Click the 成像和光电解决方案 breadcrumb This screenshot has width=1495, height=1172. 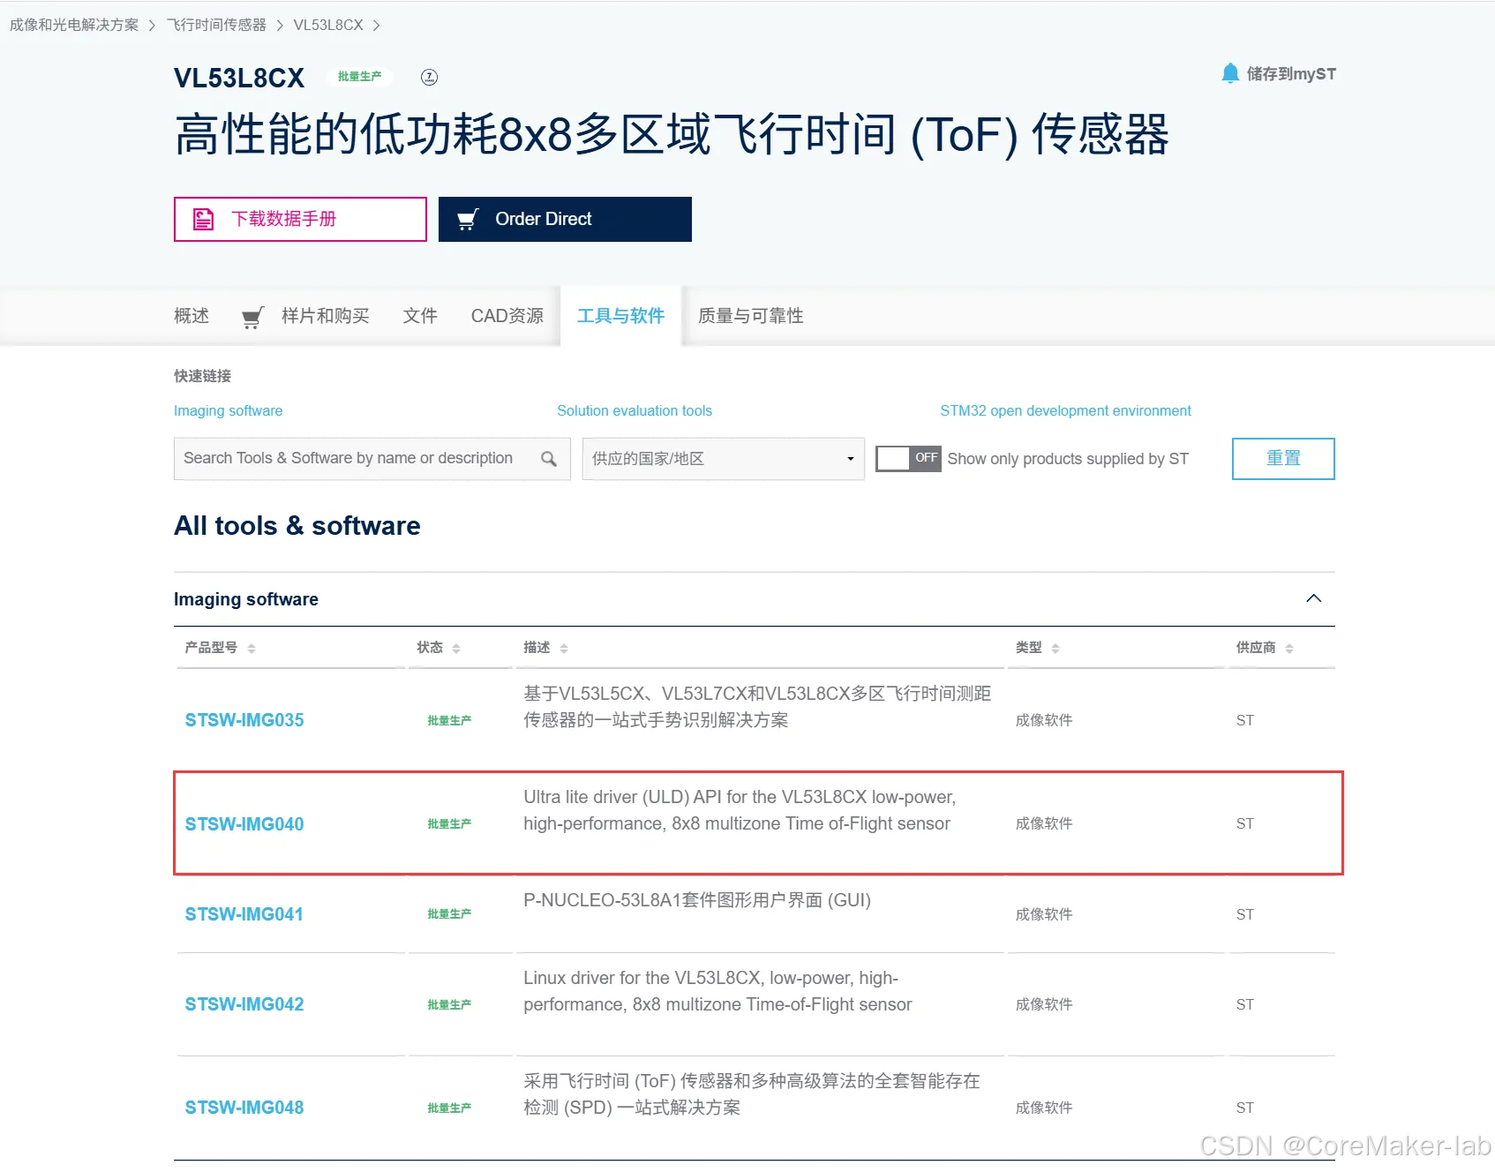74,25
